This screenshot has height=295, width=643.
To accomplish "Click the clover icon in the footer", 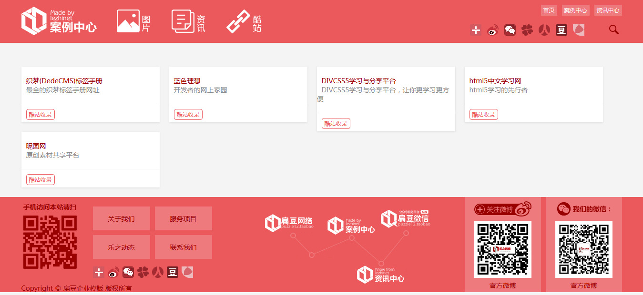I will pos(143,272).
